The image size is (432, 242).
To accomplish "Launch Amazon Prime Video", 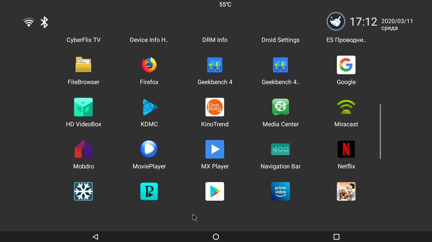I will tap(280, 191).
